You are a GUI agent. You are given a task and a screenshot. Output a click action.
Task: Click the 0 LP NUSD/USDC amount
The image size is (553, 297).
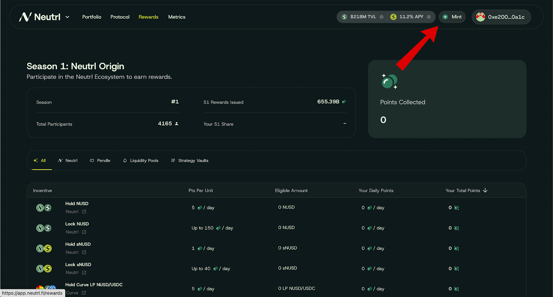(x=297, y=288)
